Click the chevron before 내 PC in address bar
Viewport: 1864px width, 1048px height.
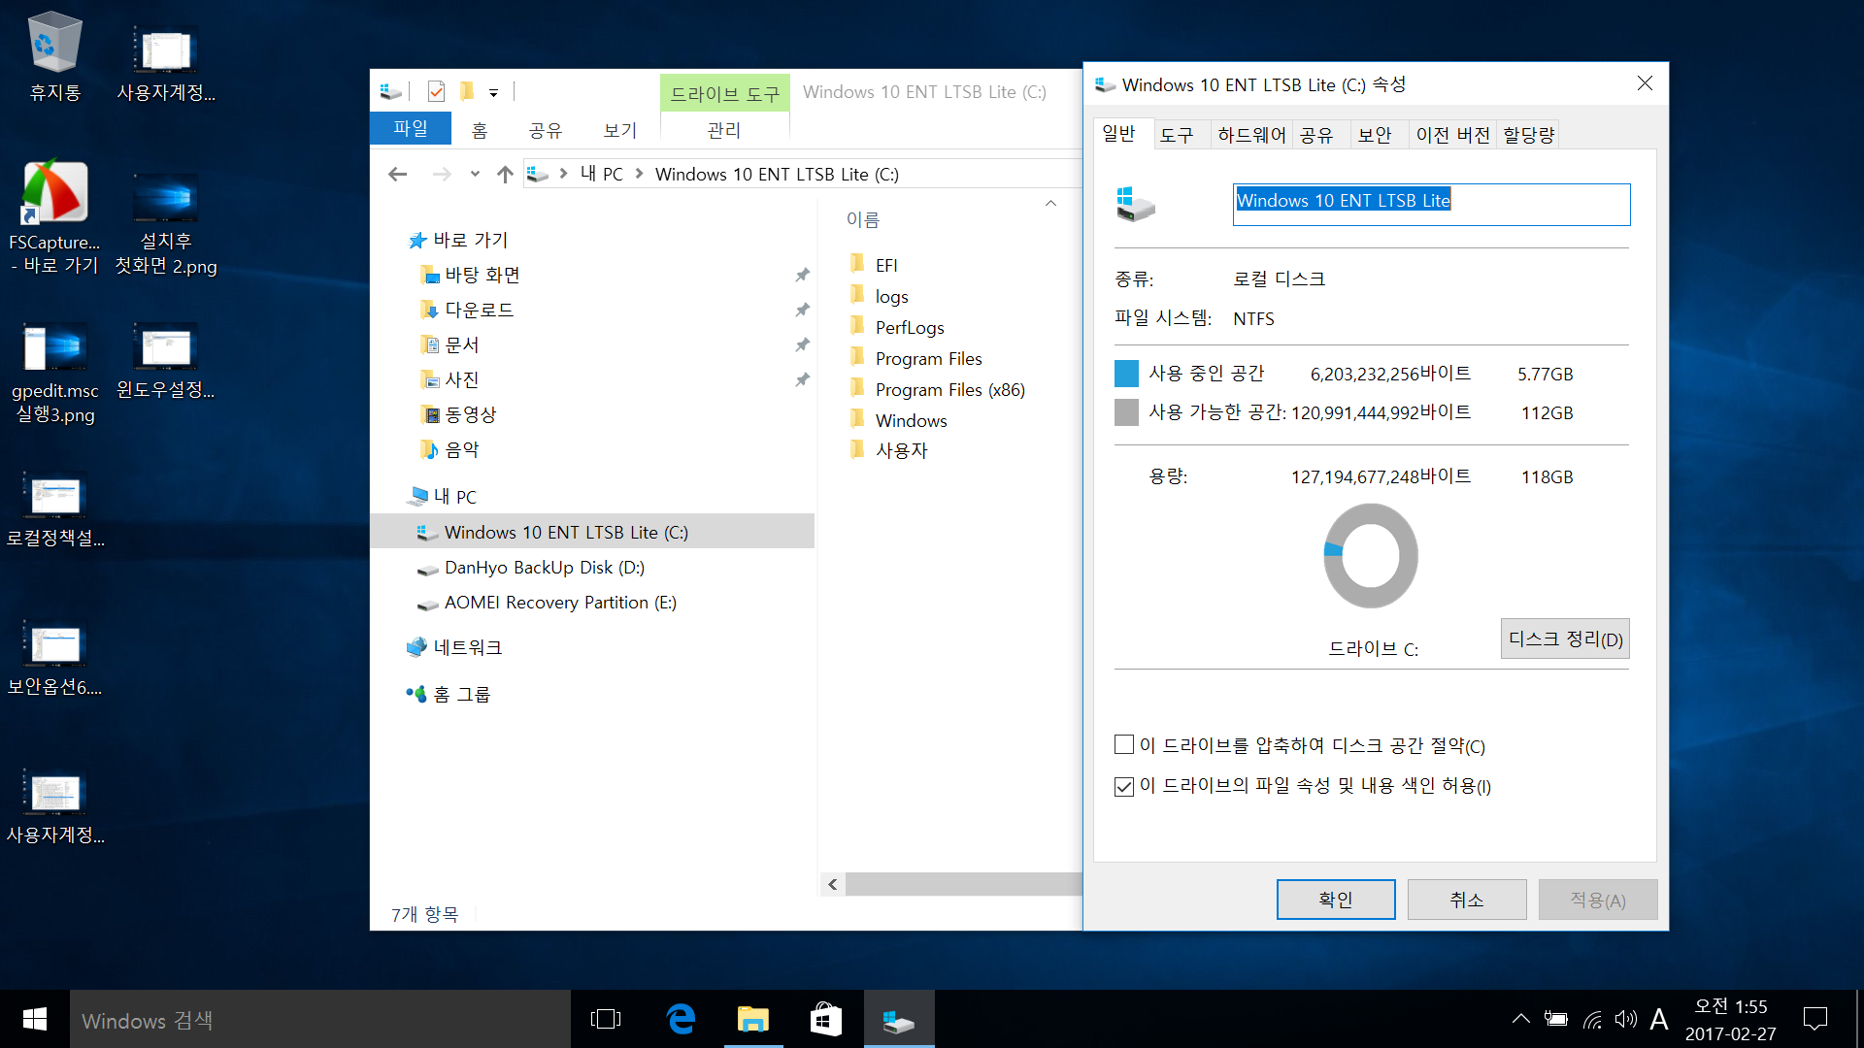[563, 174]
